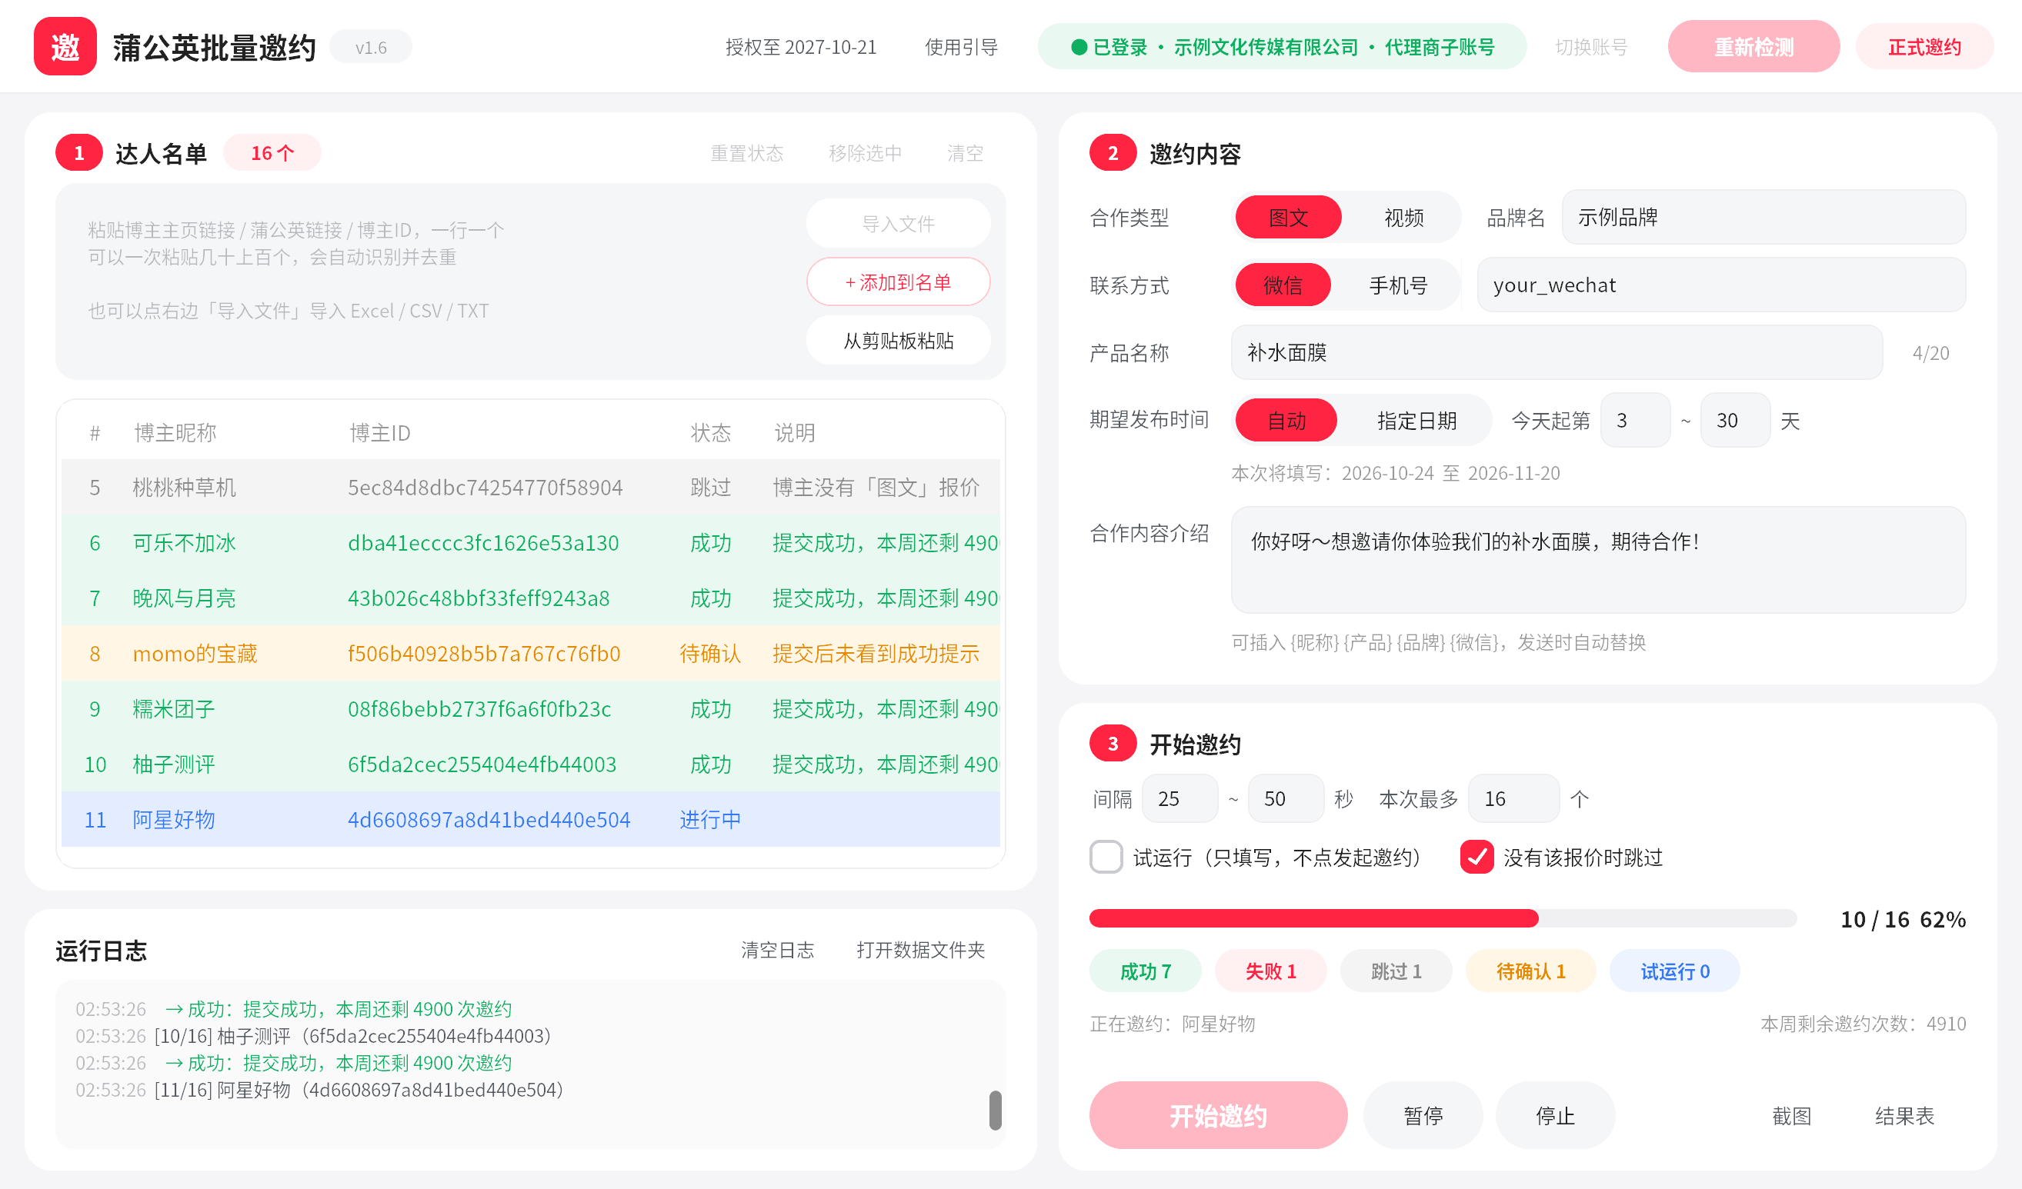
Task: Click the 合作内容介绍 text area
Action: tap(1597, 560)
